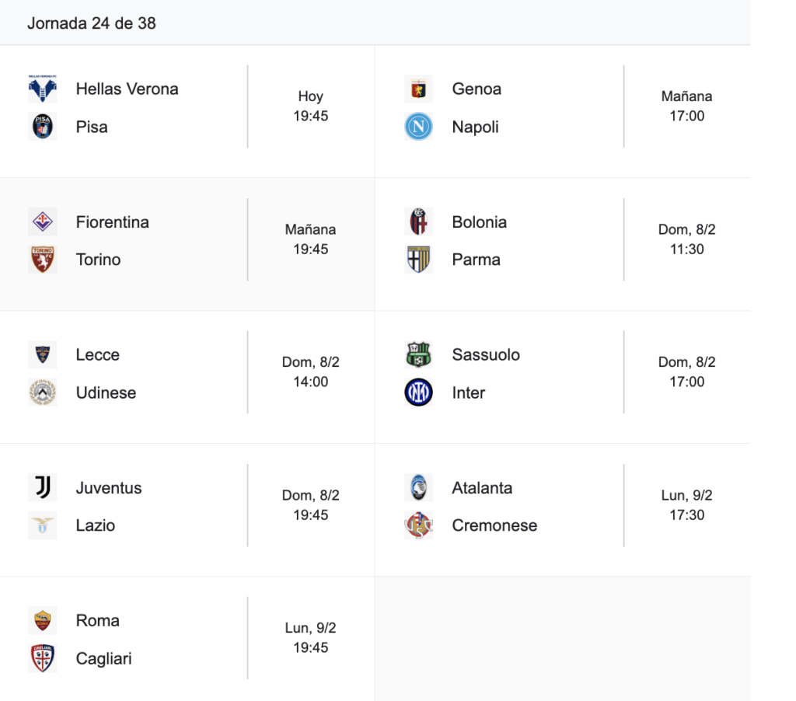Click the Jornada 24 de 38 header

pos(92,23)
